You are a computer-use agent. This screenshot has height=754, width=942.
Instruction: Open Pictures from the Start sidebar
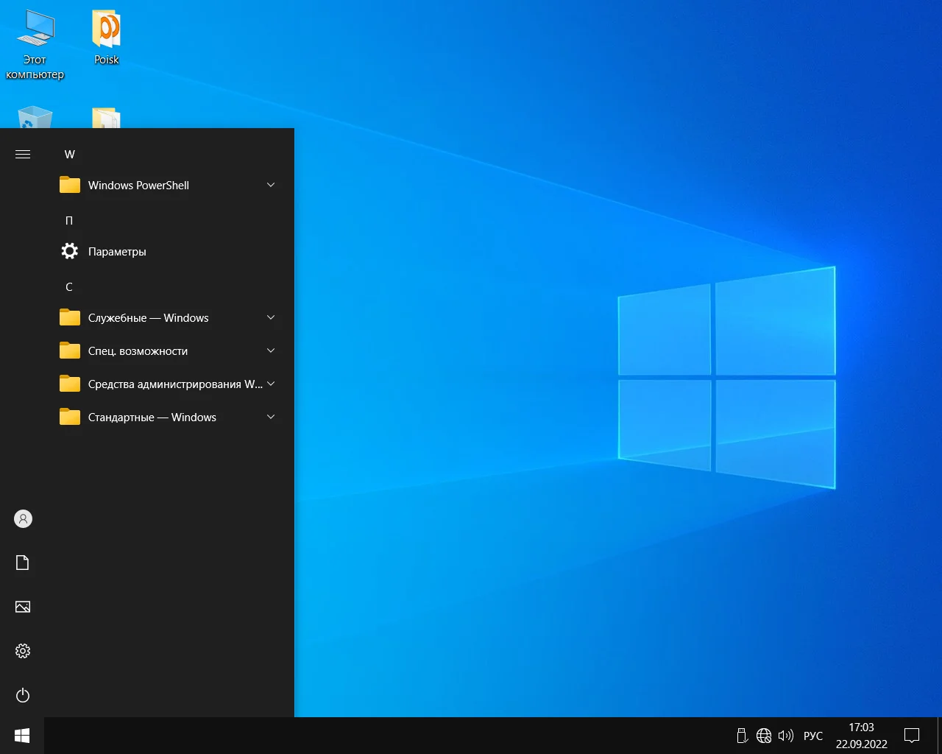(x=23, y=607)
